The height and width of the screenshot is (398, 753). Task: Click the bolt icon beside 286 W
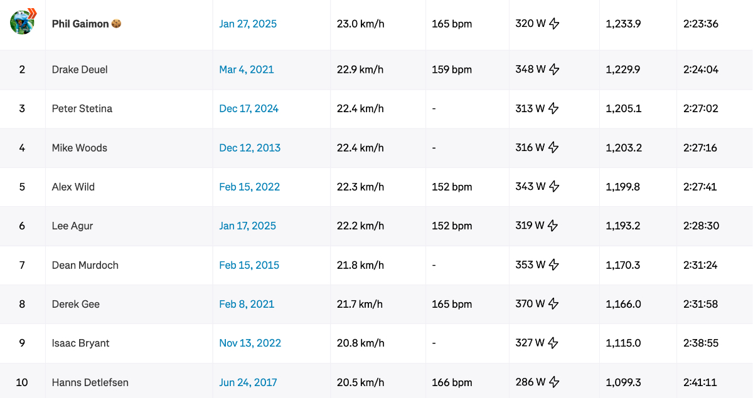[554, 382]
